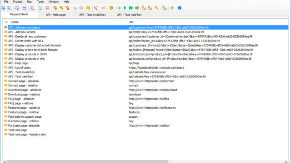Select 'API - Display products in XML' row
291x163 pixels.
pos(146,58)
